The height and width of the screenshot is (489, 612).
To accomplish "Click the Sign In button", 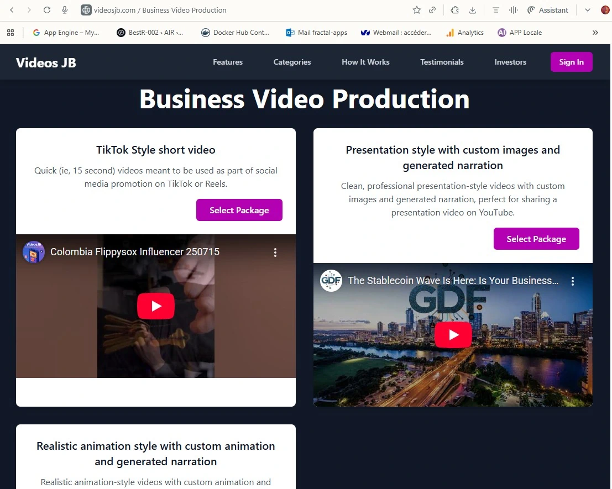I will (x=572, y=62).
